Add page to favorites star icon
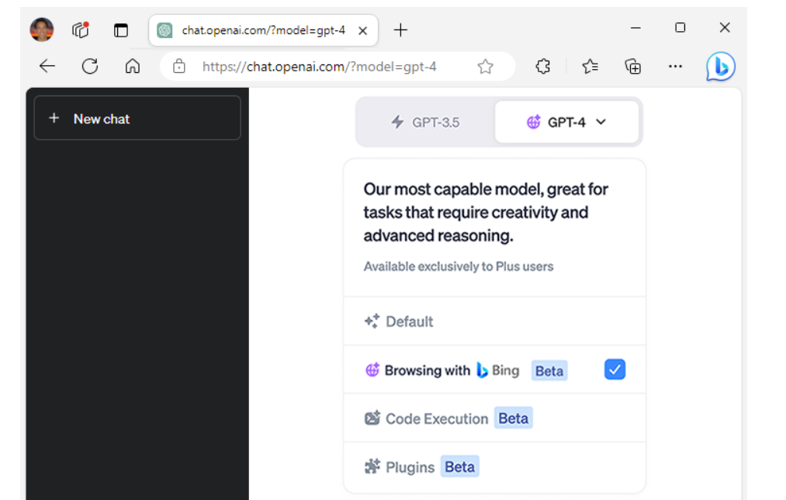Viewport: 786px width, 500px height. coord(486,67)
